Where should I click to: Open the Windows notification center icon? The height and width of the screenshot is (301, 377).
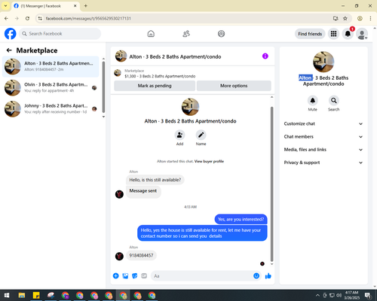click(367, 296)
